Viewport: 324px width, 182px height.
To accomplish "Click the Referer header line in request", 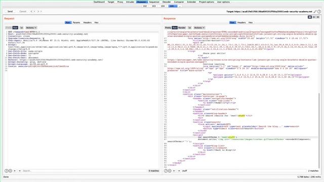I will point(55,60).
